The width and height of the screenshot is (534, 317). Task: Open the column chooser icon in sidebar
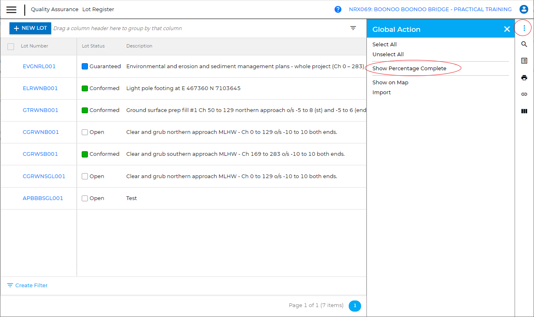[x=524, y=111]
